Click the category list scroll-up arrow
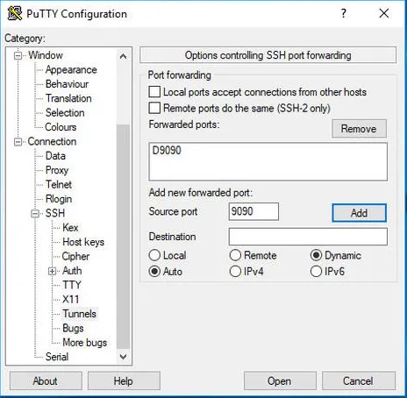 tap(123, 56)
